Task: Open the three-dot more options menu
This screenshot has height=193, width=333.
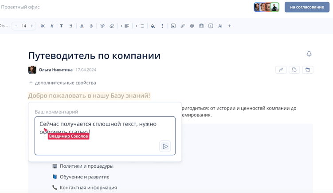Action: 162,26
